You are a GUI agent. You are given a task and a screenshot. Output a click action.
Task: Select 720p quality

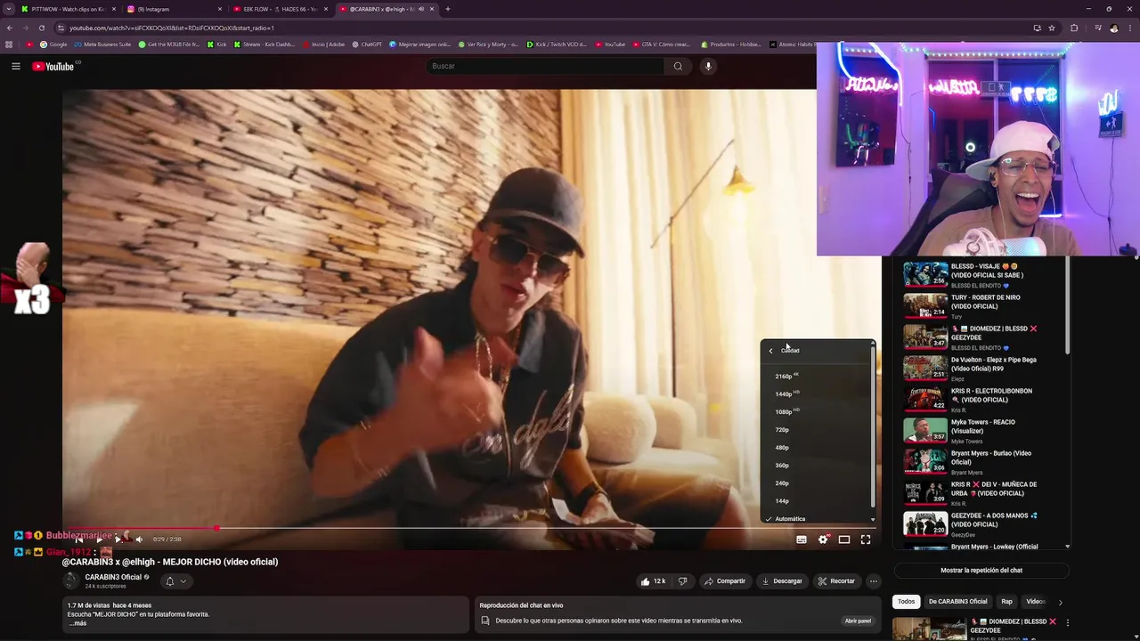816,430
